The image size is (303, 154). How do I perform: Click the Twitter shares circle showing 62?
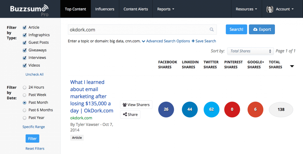point(211,109)
